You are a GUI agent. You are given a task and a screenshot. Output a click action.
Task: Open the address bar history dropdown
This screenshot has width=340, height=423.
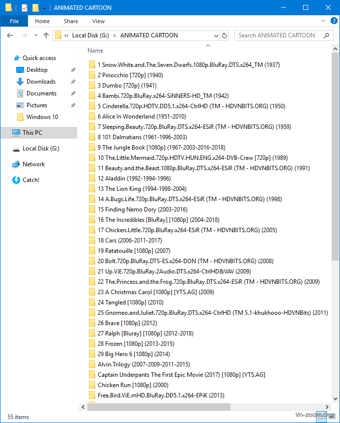point(216,35)
